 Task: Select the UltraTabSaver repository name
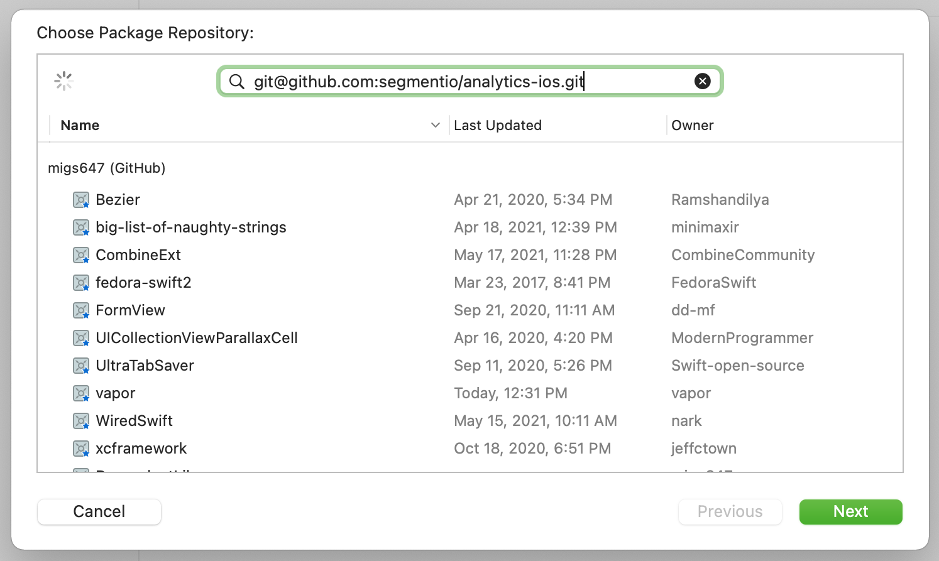(x=145, y=366)
